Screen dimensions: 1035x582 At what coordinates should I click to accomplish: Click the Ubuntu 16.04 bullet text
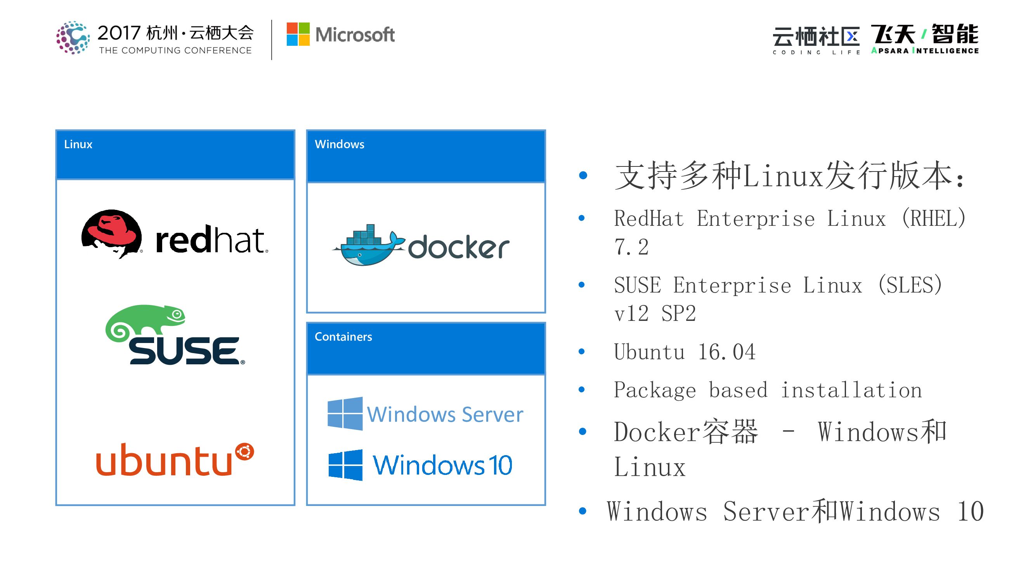685,352
